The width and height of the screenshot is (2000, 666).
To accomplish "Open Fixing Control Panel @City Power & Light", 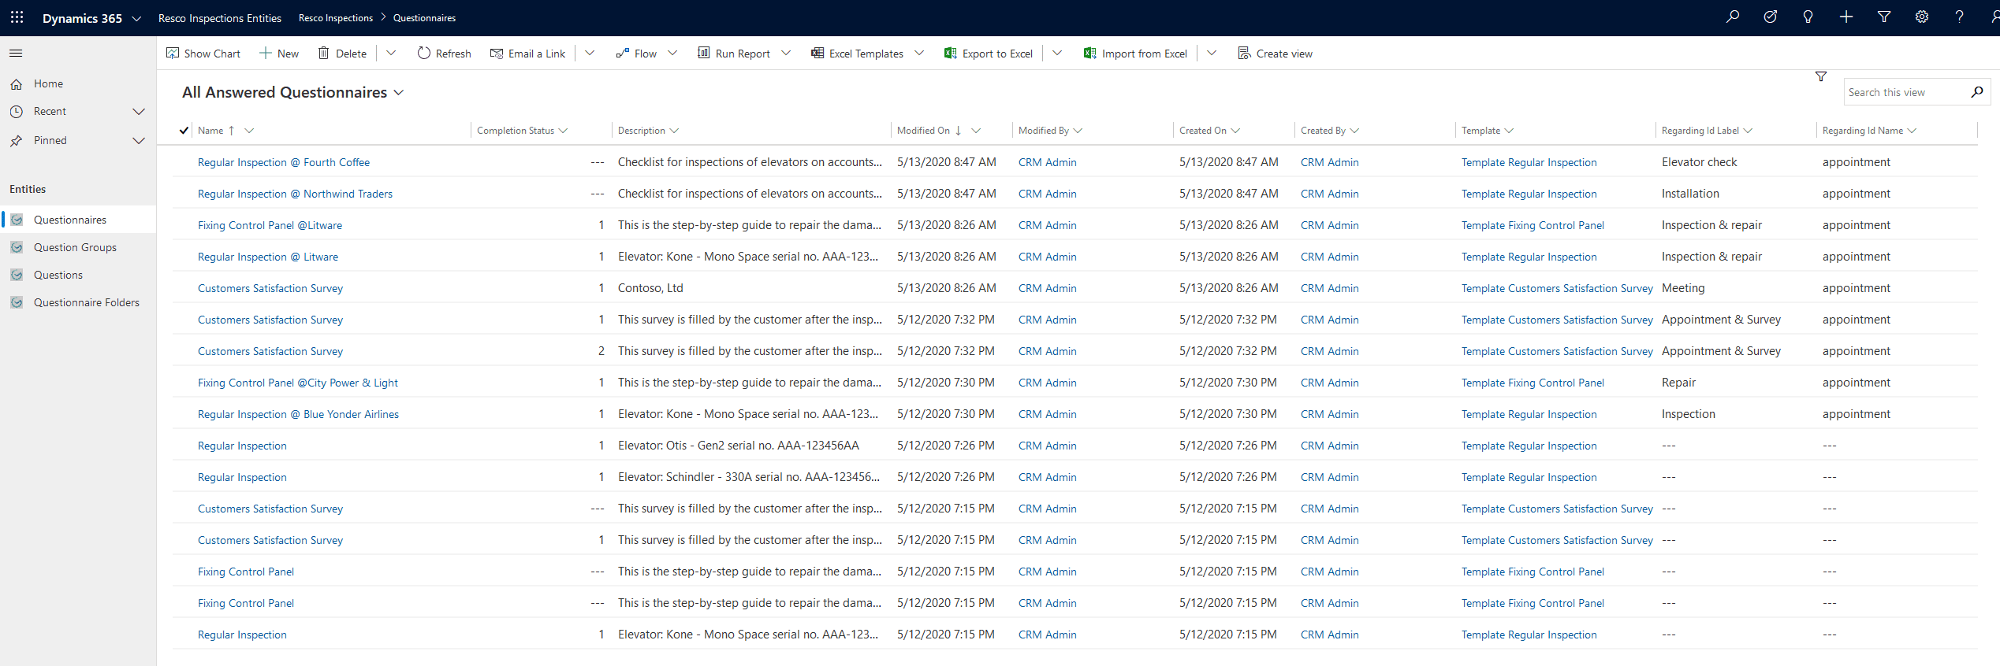I will pos(298,383).
